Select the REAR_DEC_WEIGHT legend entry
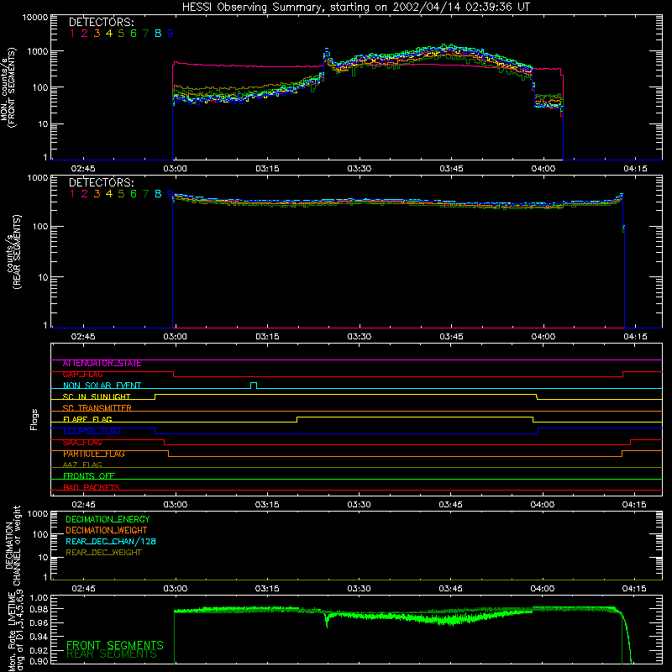This screenshot has height=672, width=672. [103, 553]
